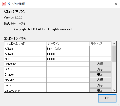The image size is (120, 106).
Task: Select the NLP component row
Action: [58, 59]
